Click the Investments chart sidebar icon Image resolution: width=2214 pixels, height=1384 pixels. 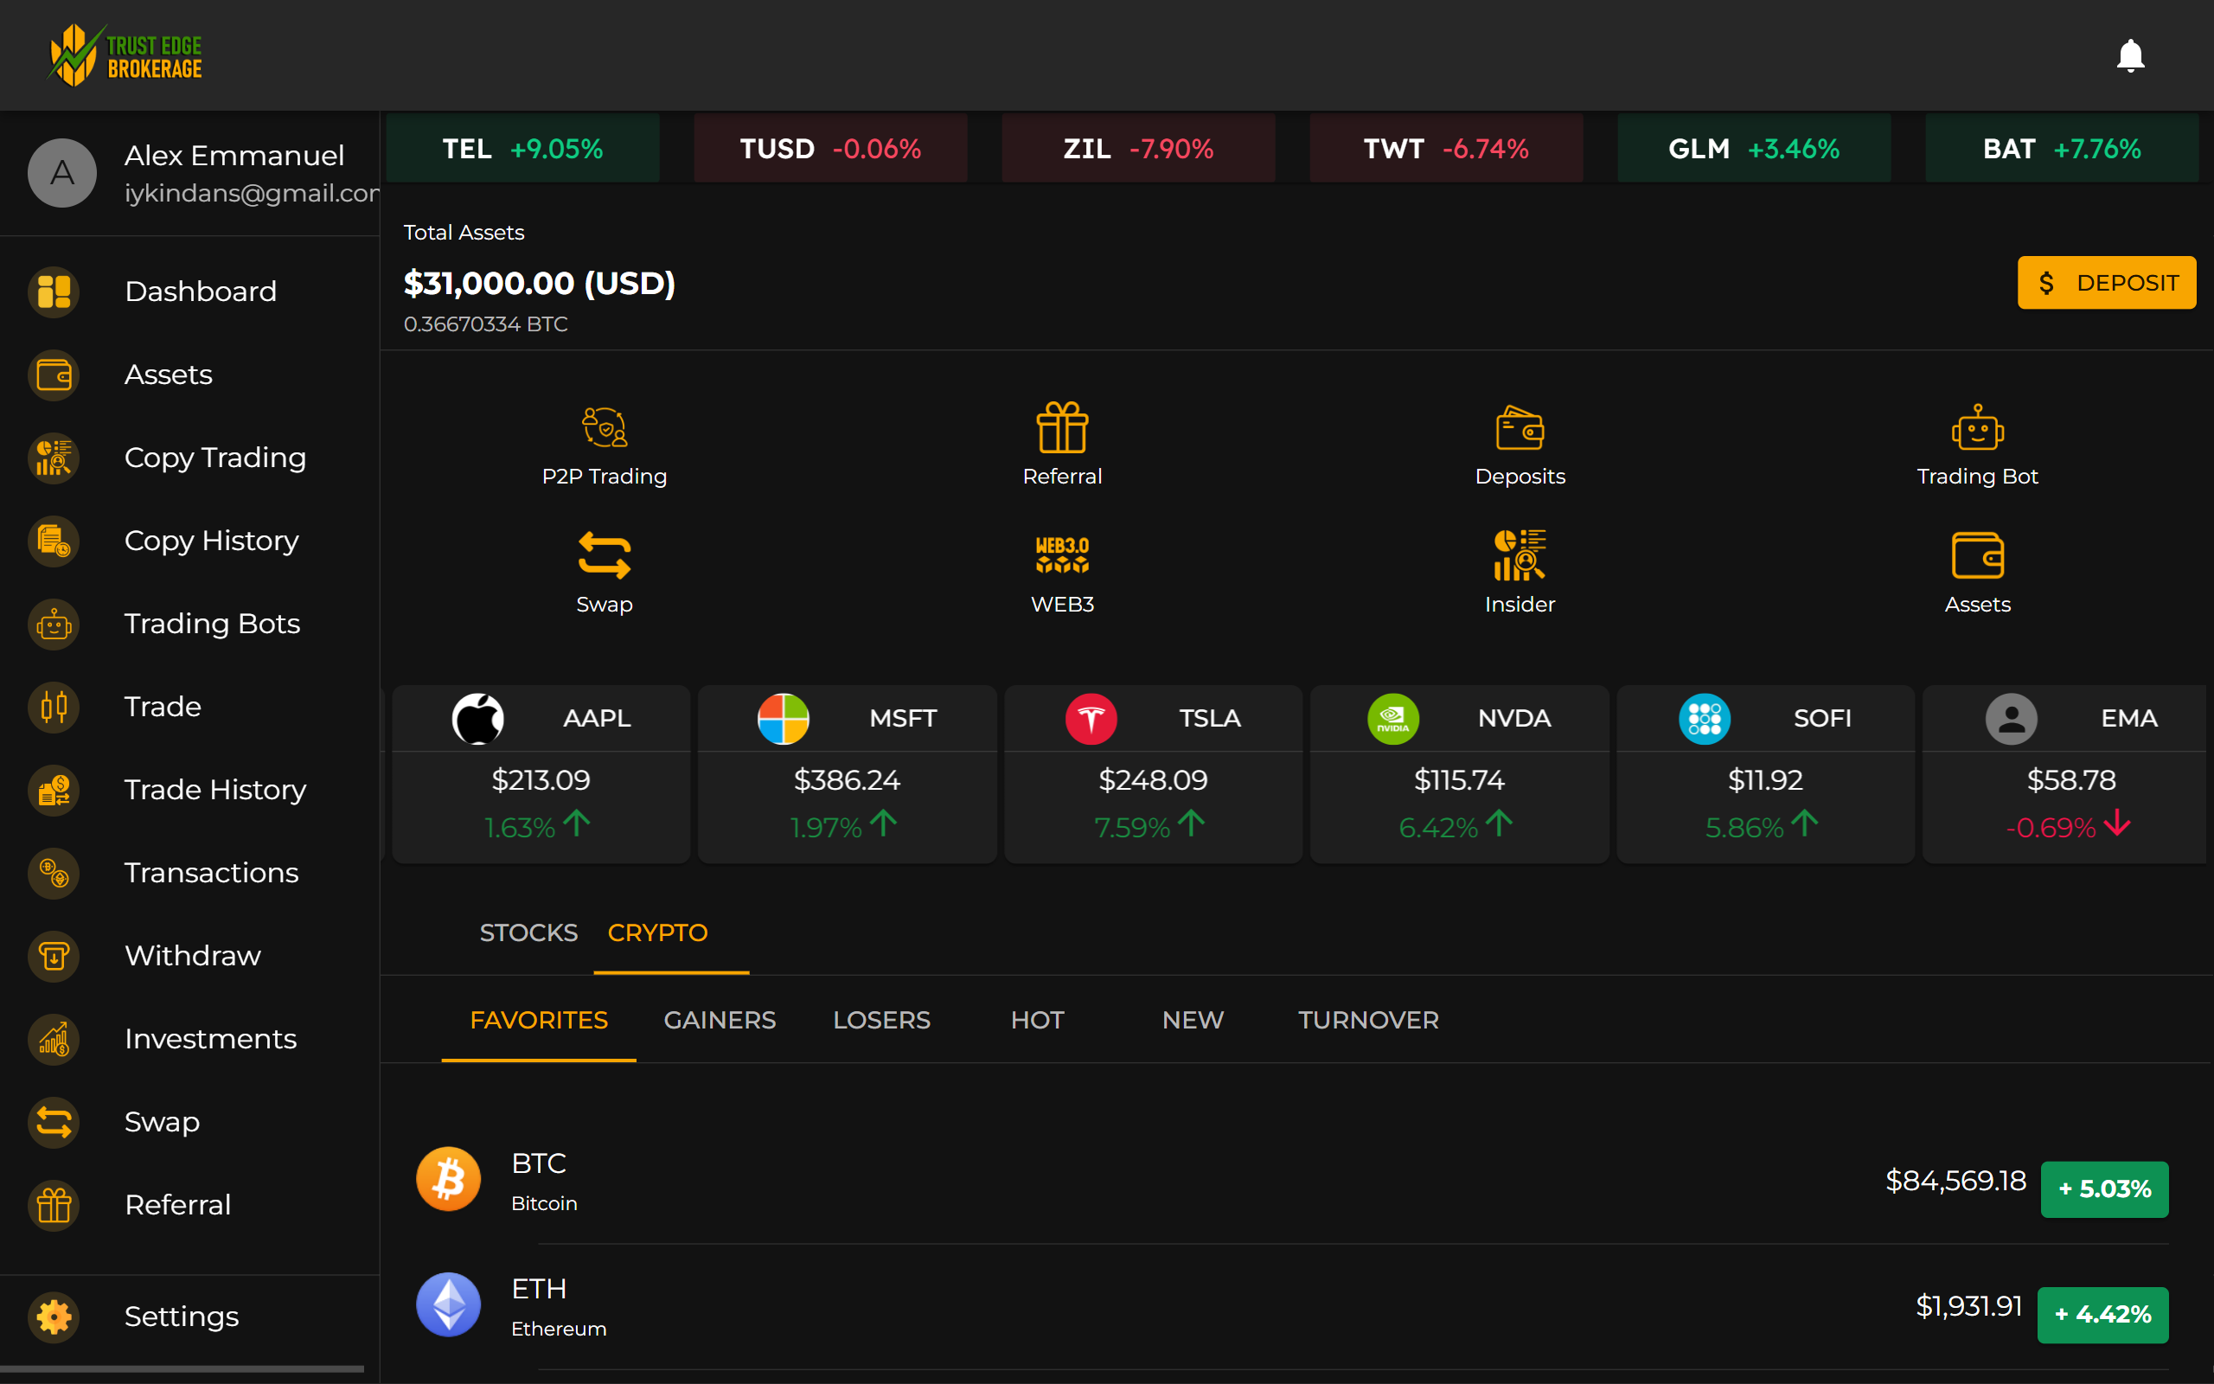[x=54, y=1039]
